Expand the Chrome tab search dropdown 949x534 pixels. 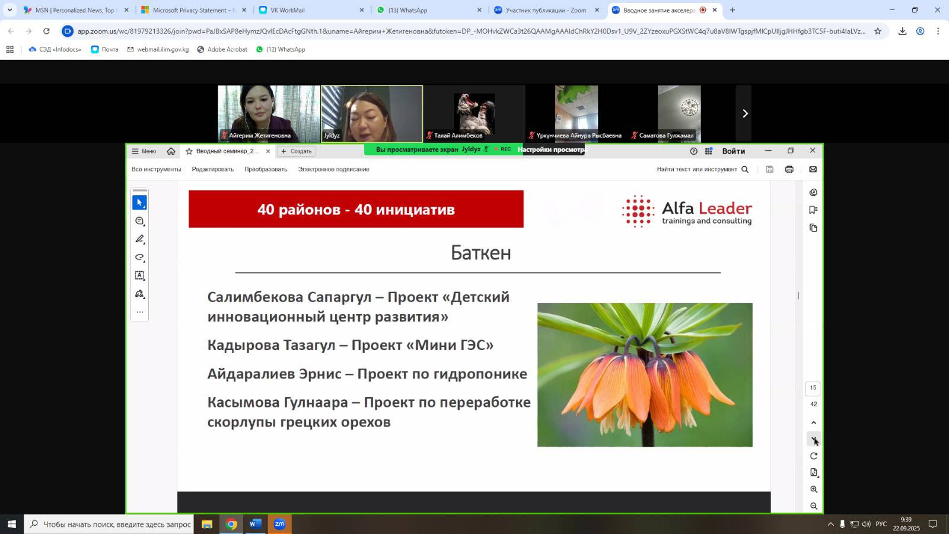point(9,10)
